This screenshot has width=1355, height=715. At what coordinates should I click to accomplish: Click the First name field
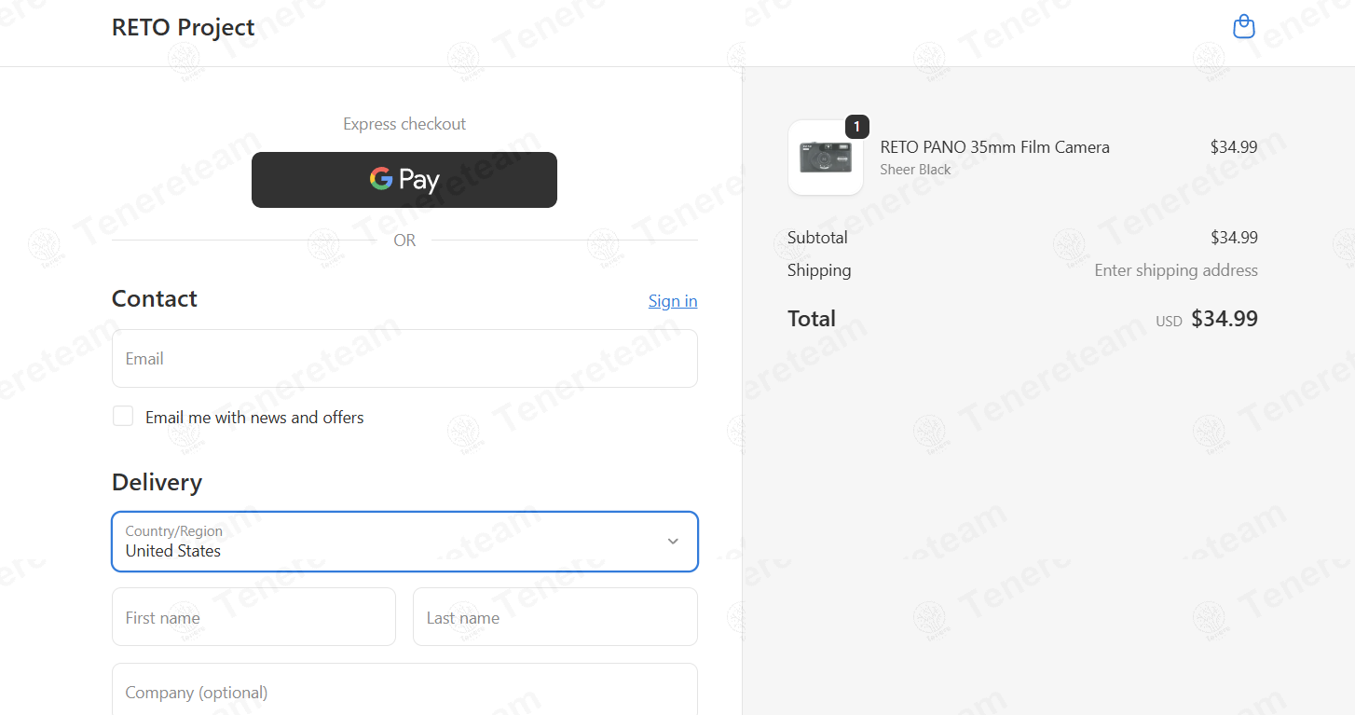[253, 617]
